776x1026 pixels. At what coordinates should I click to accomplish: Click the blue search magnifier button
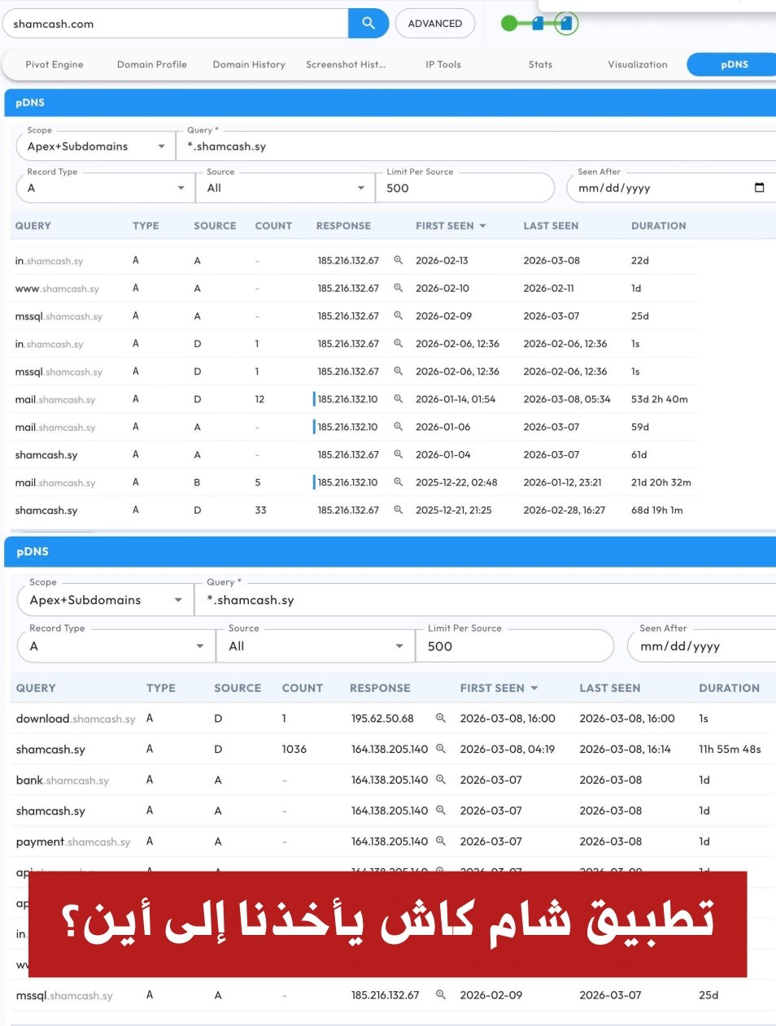click(x=368, y=24)
